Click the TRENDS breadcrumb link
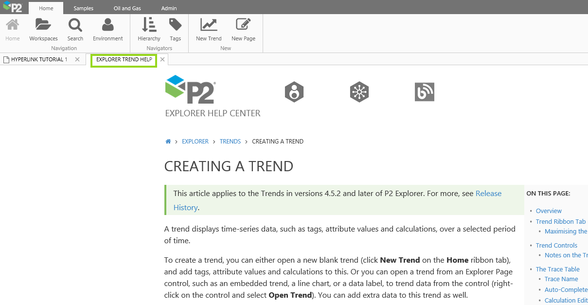This screenshot has width=588, height=305. 230,142
